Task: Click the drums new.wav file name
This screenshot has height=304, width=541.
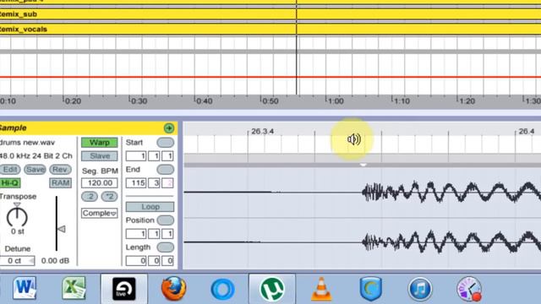Action: (28, 143)
